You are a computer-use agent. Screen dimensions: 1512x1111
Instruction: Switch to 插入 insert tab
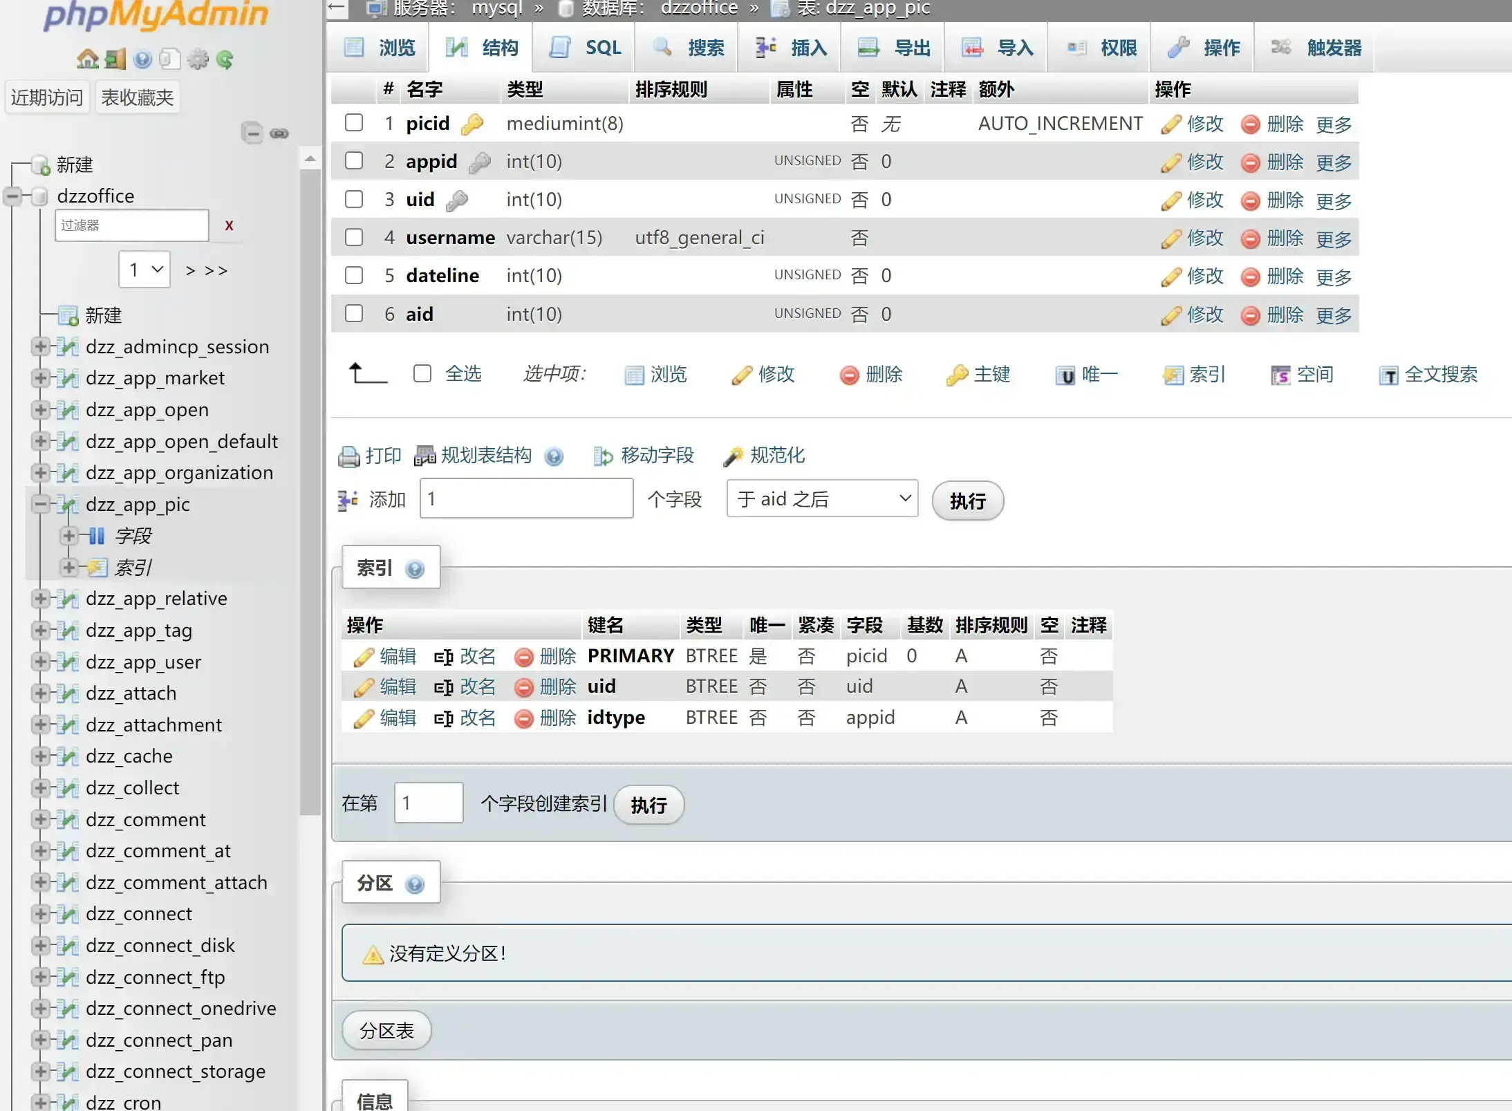click(x=790, y=48)
